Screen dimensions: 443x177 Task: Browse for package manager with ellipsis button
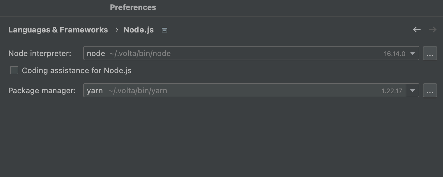tap(430, 91)
